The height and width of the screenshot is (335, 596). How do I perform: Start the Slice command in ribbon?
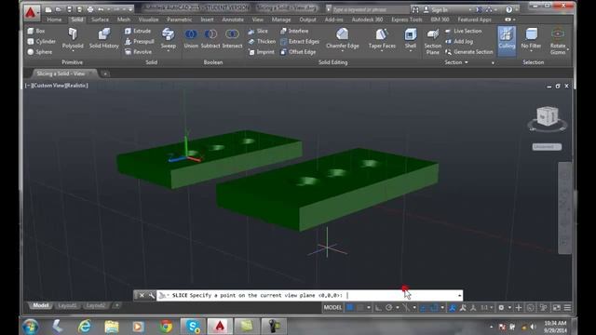[258, 31]
